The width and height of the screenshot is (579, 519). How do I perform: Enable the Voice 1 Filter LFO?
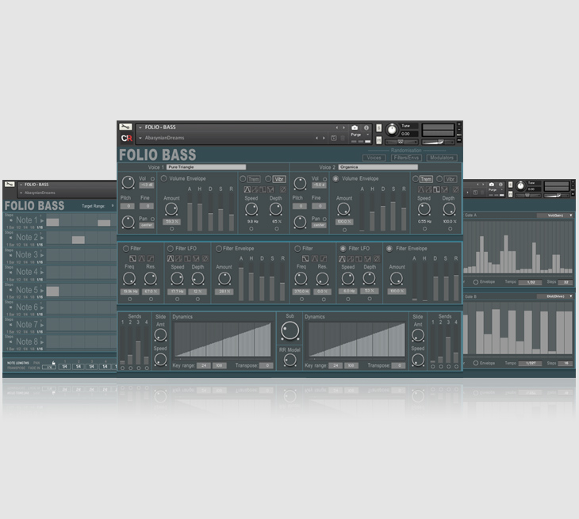point(171,249)
